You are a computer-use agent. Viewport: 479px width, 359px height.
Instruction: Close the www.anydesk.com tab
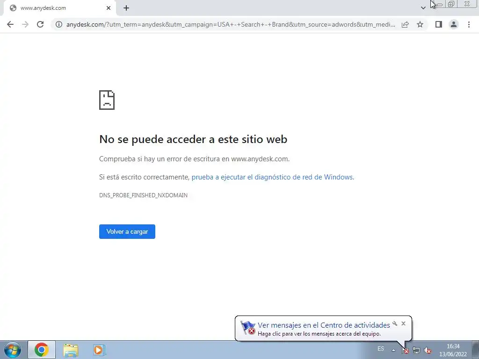coord(109,8)
